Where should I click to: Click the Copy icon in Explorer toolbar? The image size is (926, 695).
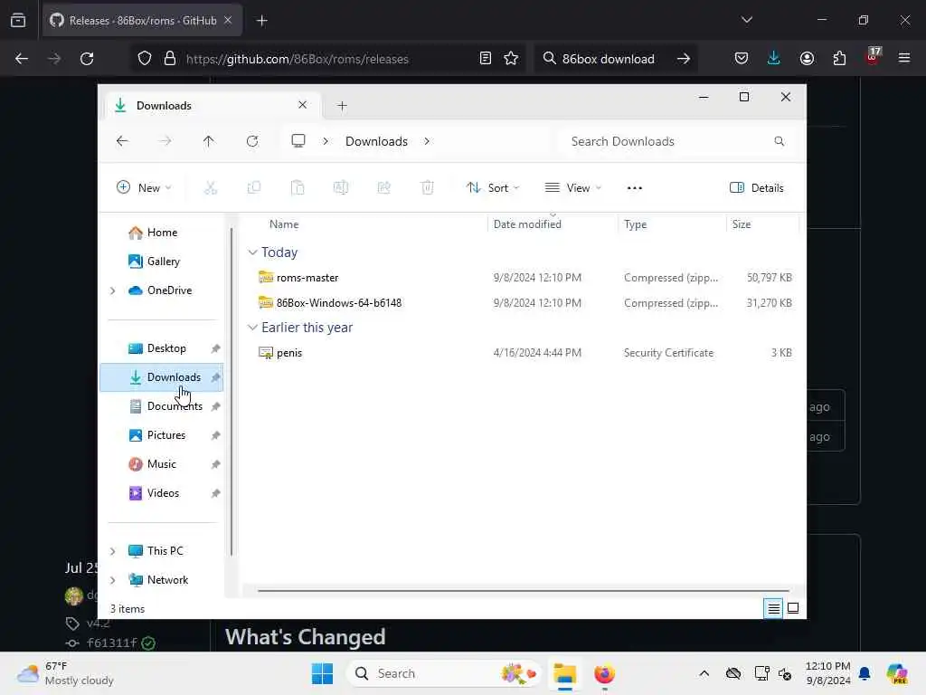coord(254,188)
